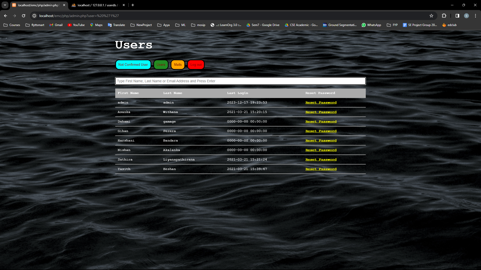Click the address bar URL
The image size is (481, 270).
coord(79,16)
